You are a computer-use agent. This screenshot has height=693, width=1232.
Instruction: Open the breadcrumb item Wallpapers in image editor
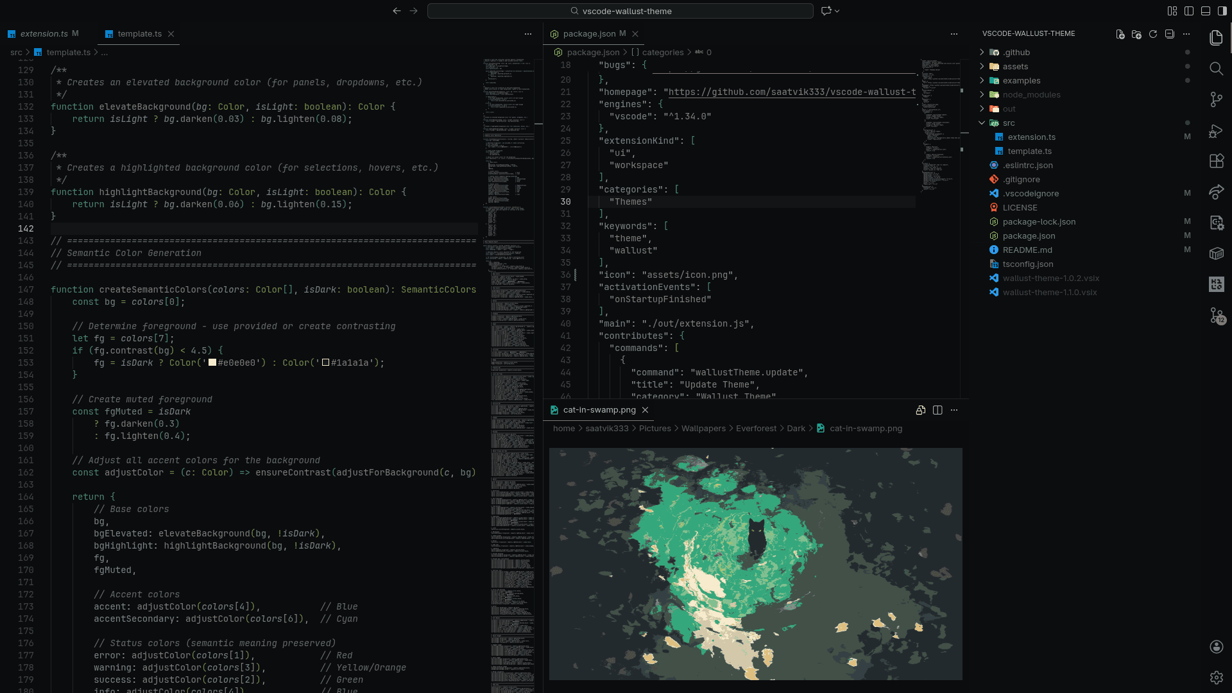pyautogui.click(x=703, y=428)
